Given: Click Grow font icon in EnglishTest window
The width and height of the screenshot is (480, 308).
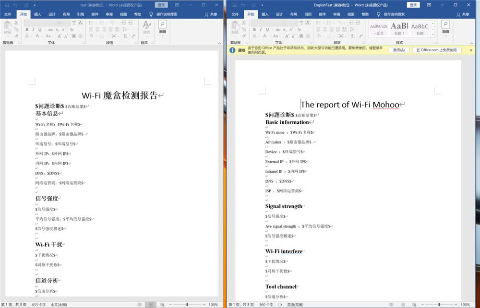Looking at the screenshot, I should pos(287,36).
